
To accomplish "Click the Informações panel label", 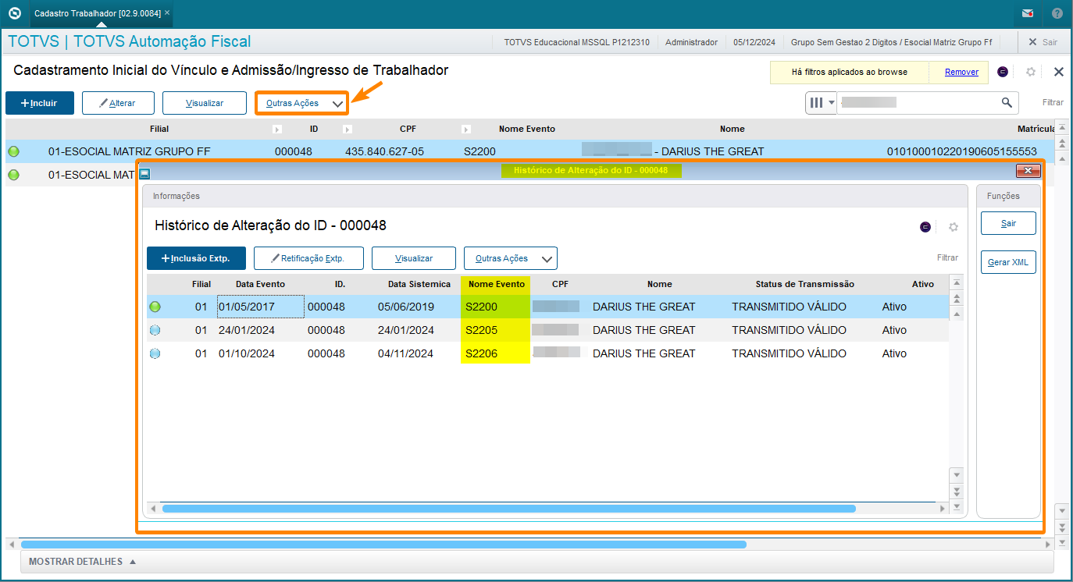I will [x=176, y=197].
